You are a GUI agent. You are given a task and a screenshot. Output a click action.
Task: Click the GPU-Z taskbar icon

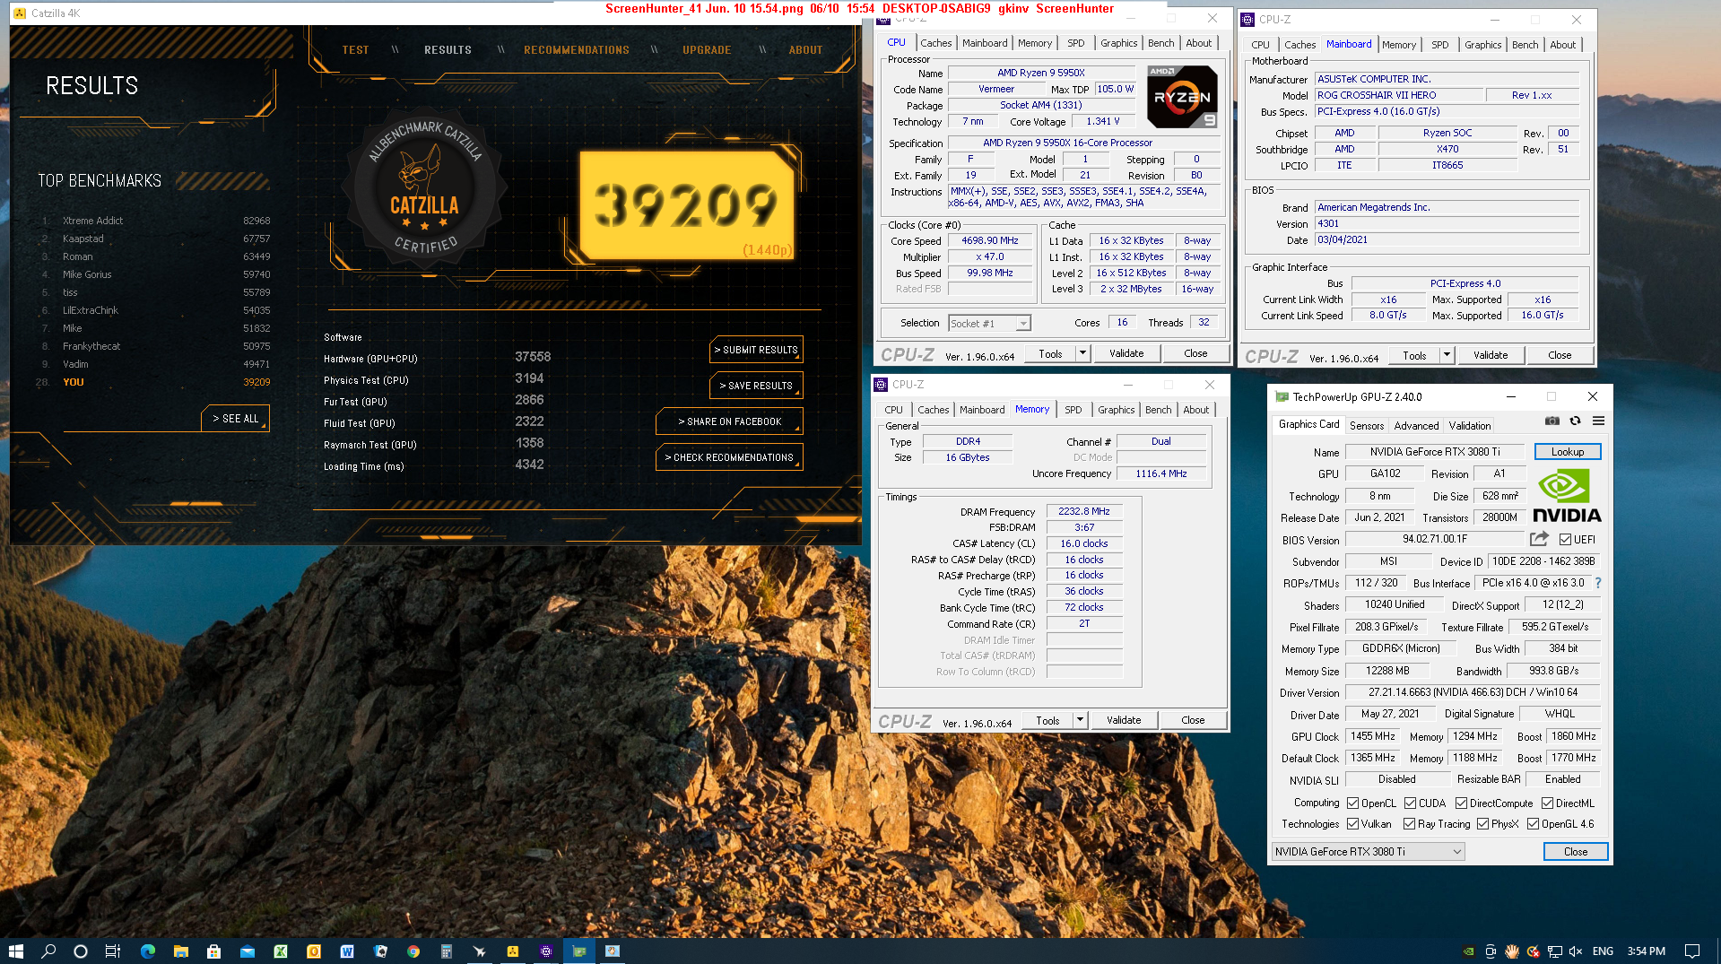[x=579, y=951]
